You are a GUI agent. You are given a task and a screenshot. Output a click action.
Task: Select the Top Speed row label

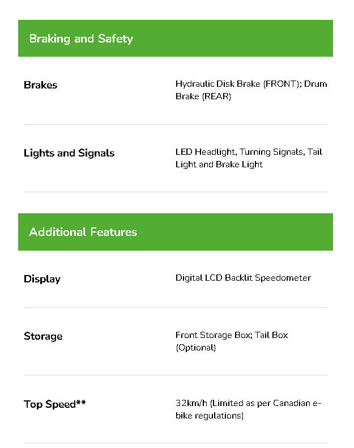click(x=49, y=404)
